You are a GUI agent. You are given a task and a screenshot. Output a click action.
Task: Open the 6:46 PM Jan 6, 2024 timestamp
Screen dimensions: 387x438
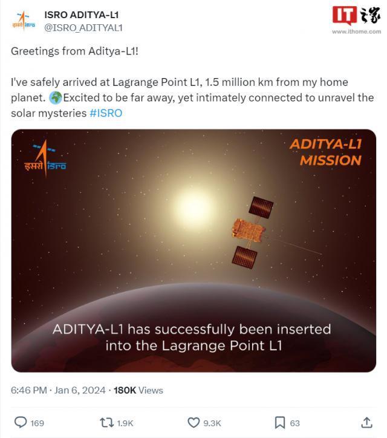[x=58, y=390]
